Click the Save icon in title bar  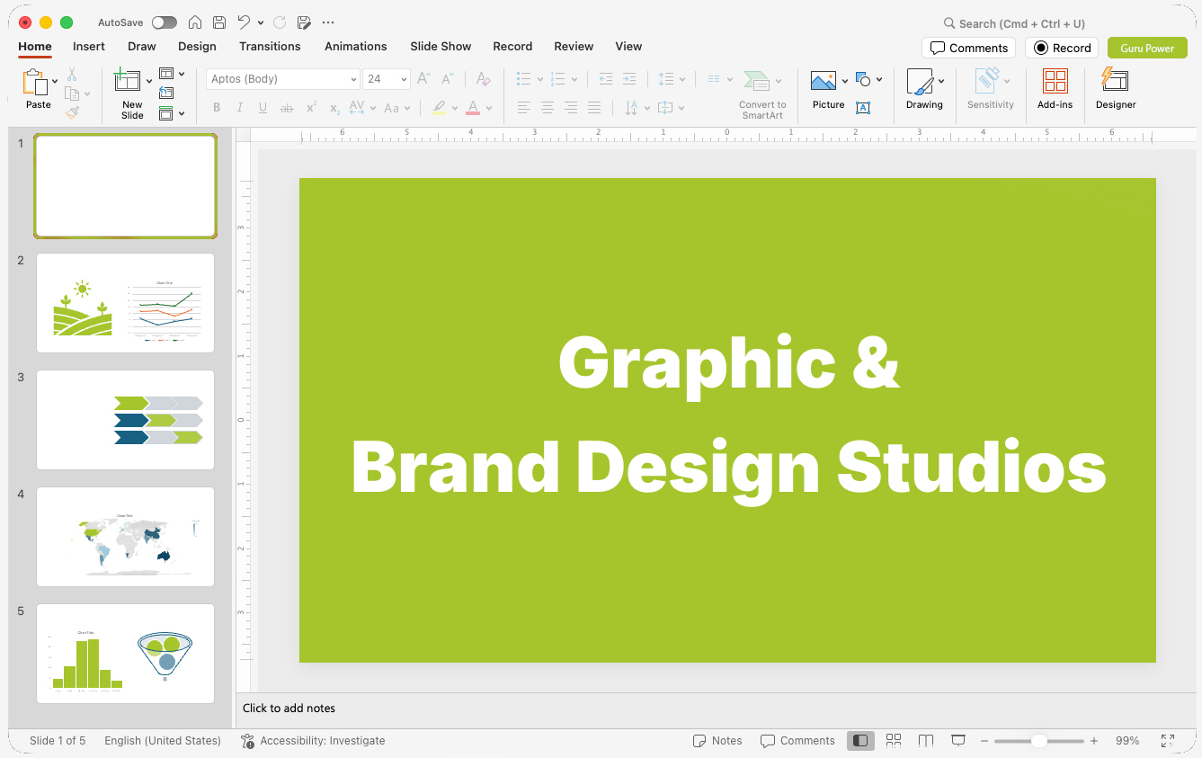pyautogui.click(x=219, y=22)
